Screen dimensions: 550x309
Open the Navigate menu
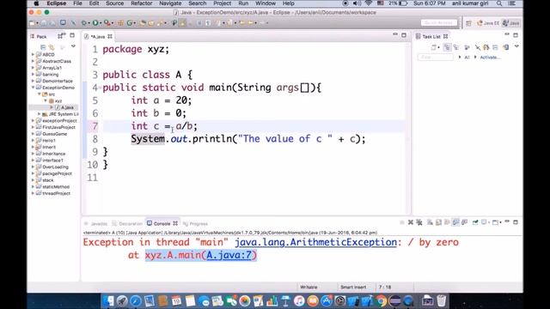pyautogui.click(x=170, y=3)
